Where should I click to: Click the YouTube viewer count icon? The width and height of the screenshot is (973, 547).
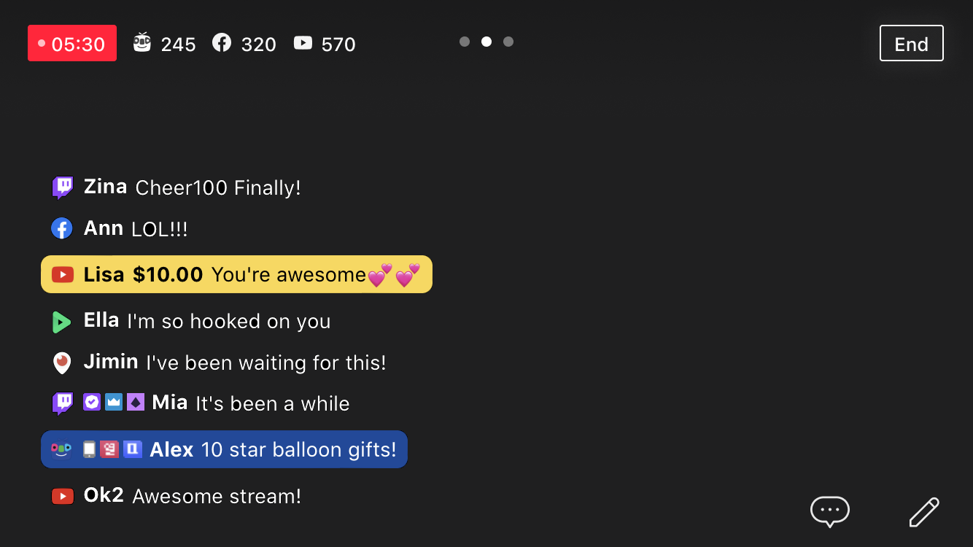(x=303, y=43)
